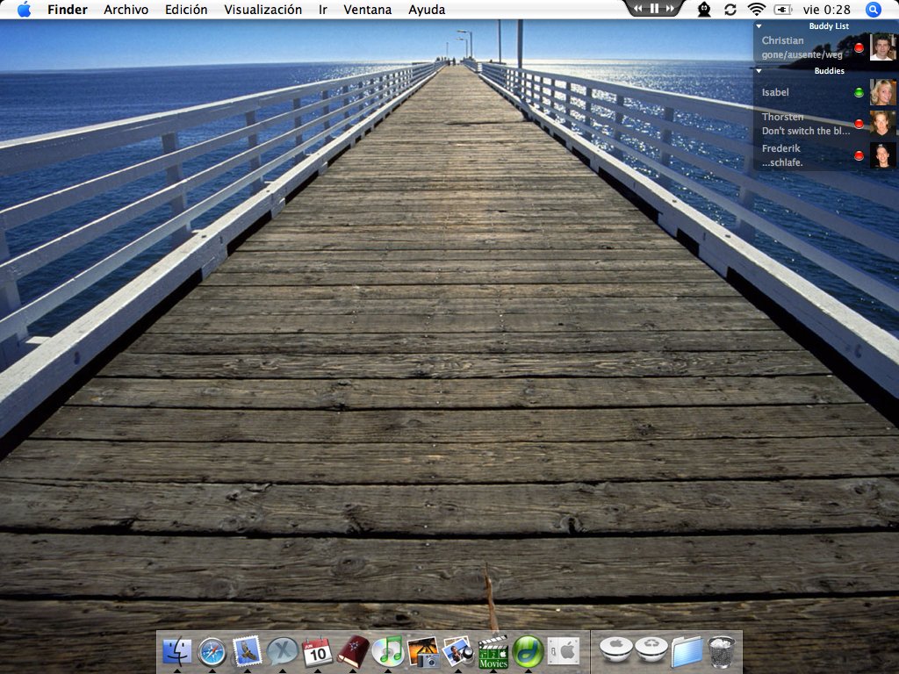Open the Ayuda menu
Image resolution: width=899 pixels, height=674 pixels.
[427, 9]
